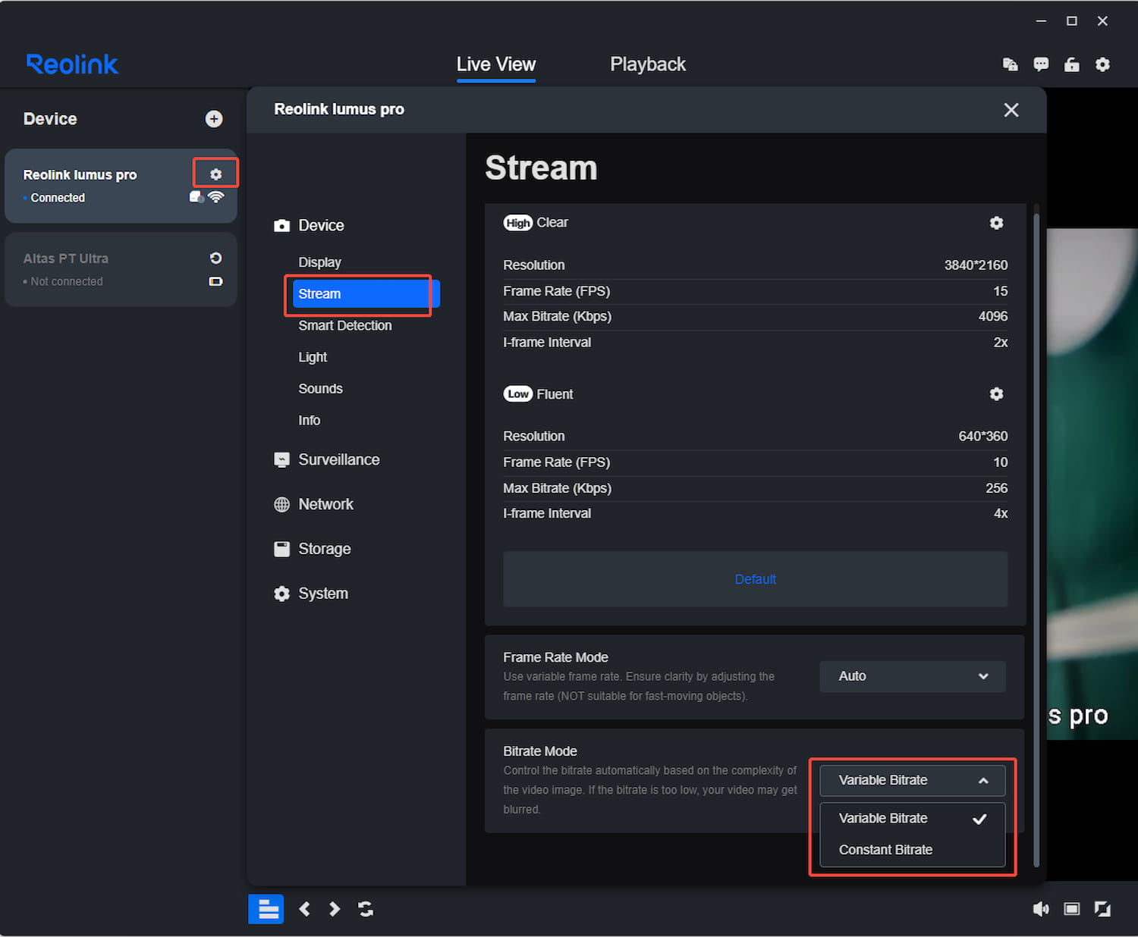Select the Altas PT Ultra device card
This screenshot has height=937, width=1138.
click(x=121, y=270)
